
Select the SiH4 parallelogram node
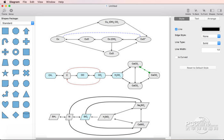coord(54,117)
